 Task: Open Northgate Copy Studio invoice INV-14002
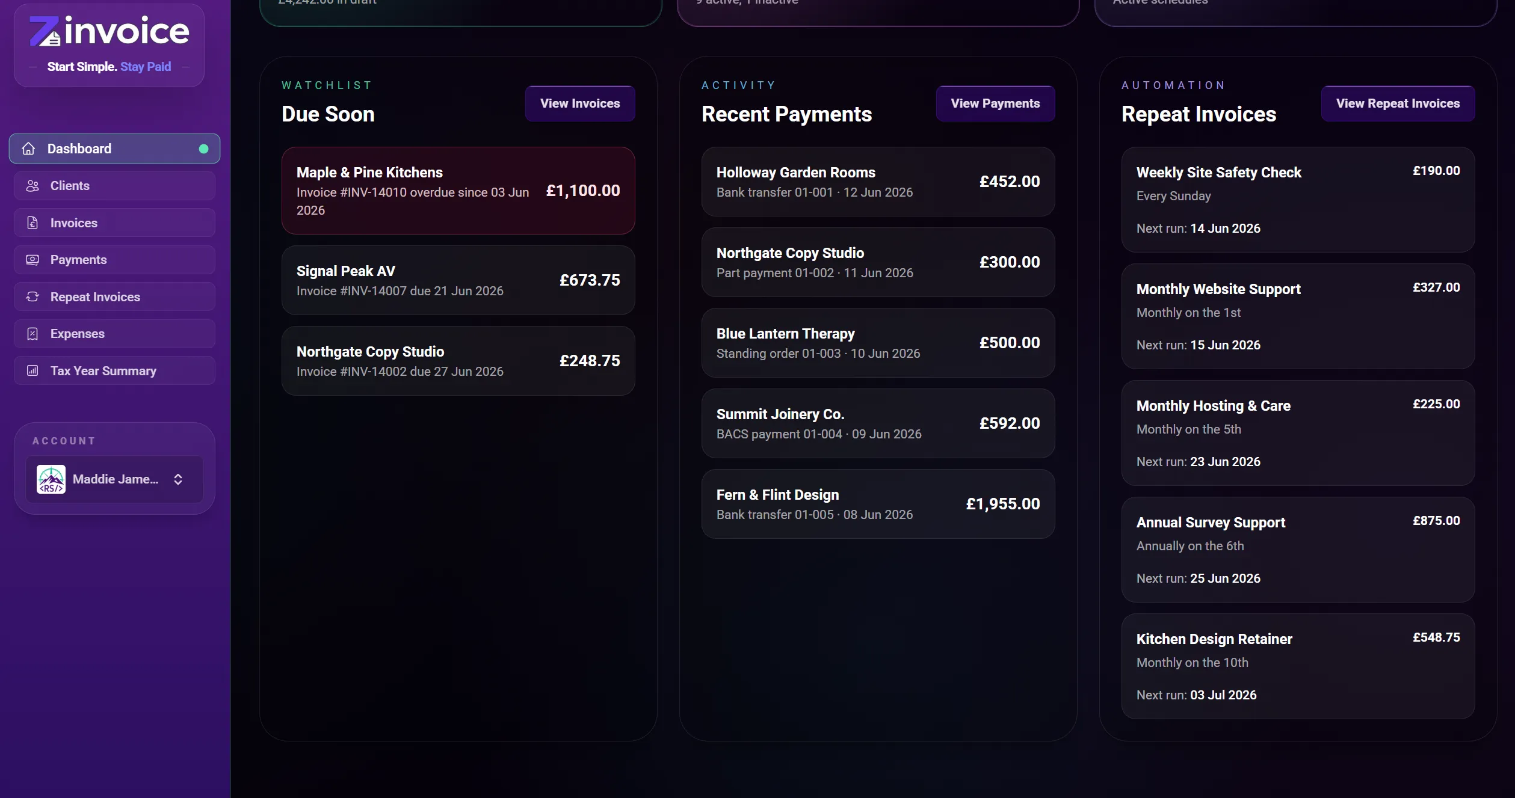click(458, 361)
